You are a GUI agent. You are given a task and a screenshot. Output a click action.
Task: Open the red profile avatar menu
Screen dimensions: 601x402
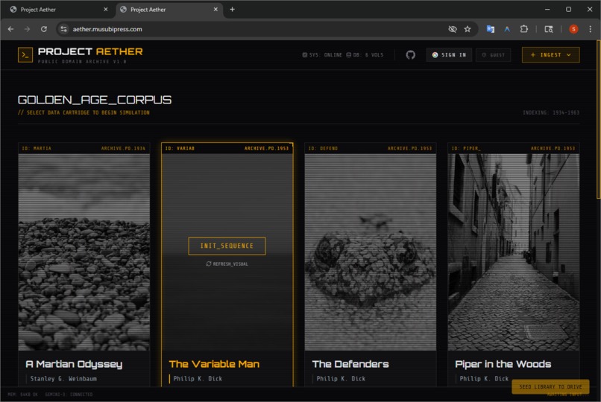[573, 29]
